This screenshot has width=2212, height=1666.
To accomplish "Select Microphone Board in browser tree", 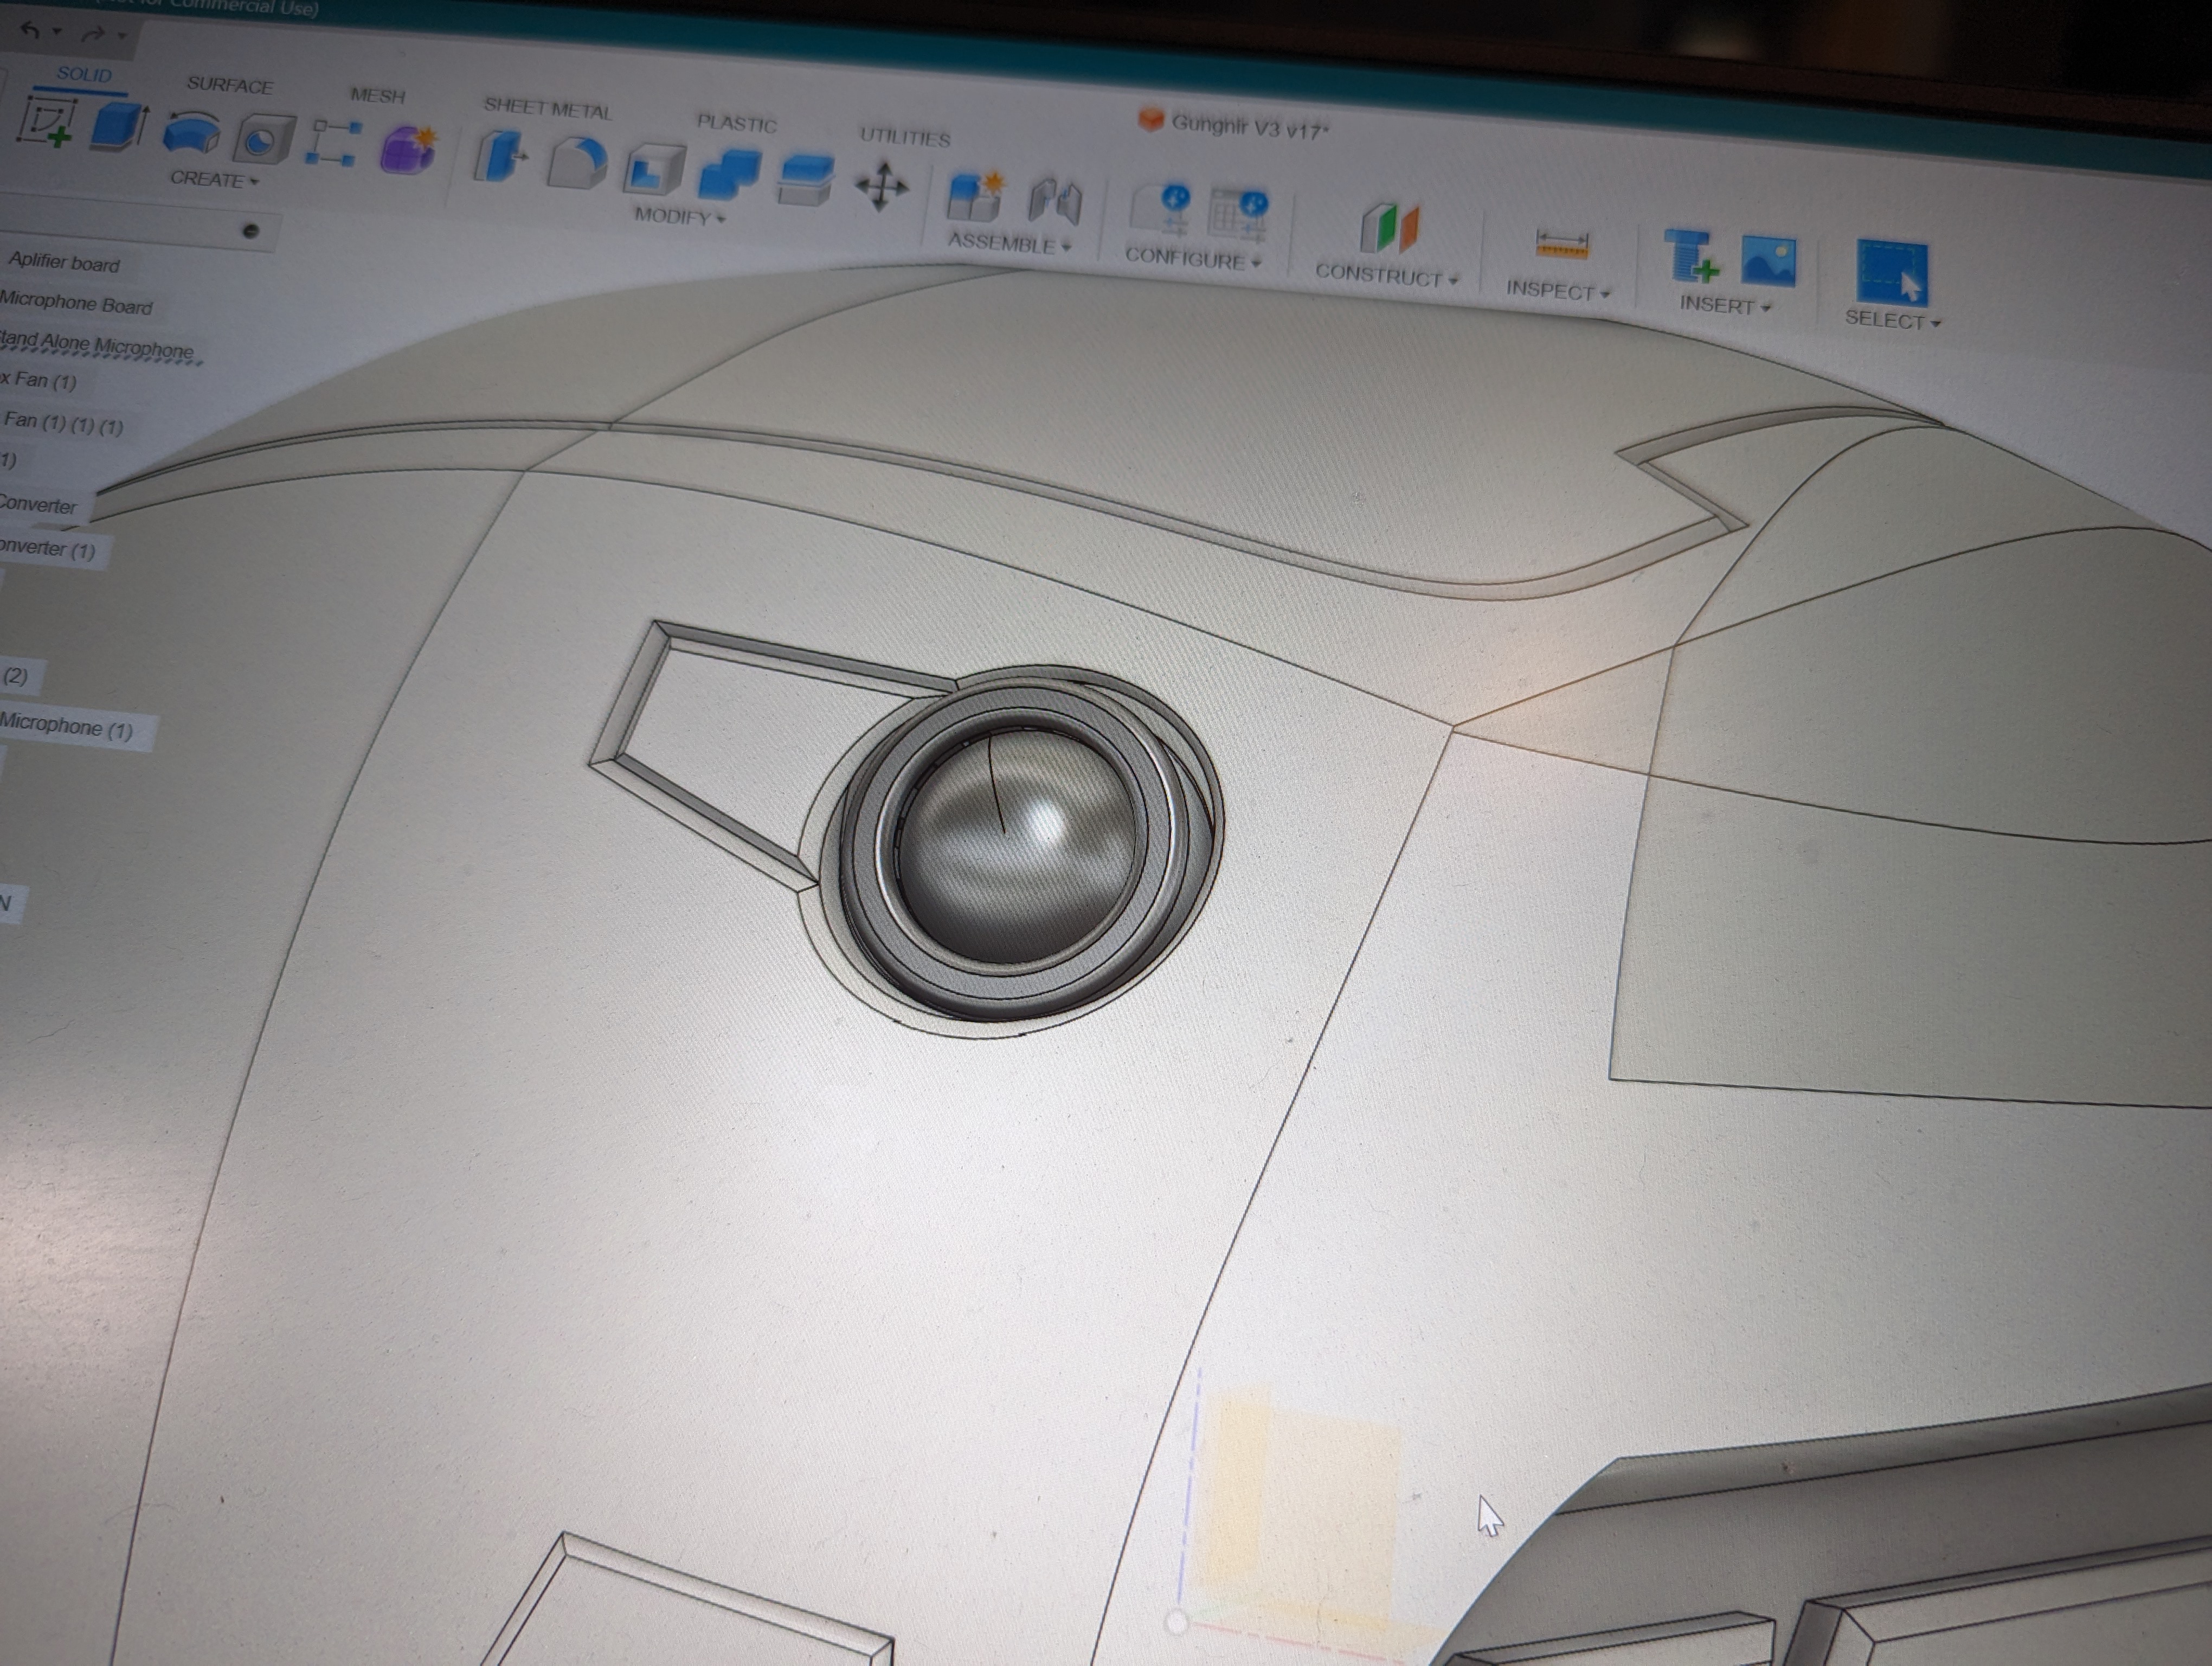I will (x=76, y=304).
